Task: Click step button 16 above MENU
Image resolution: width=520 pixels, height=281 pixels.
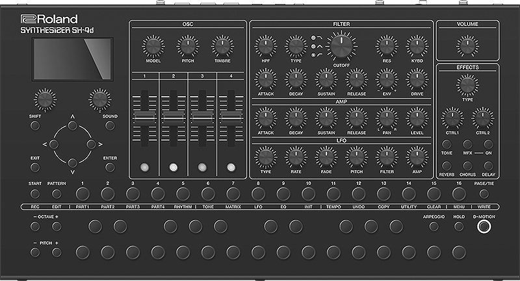Action: 459,194
